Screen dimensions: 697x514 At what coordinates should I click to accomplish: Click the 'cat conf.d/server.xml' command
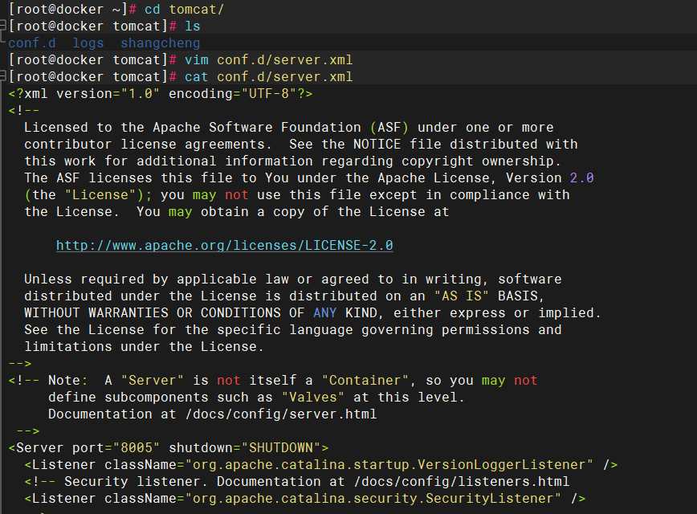268,76
